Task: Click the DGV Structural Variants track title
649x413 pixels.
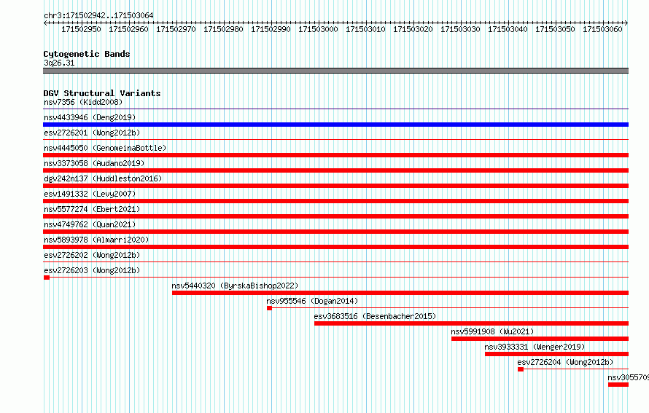Action: (102, 93)
